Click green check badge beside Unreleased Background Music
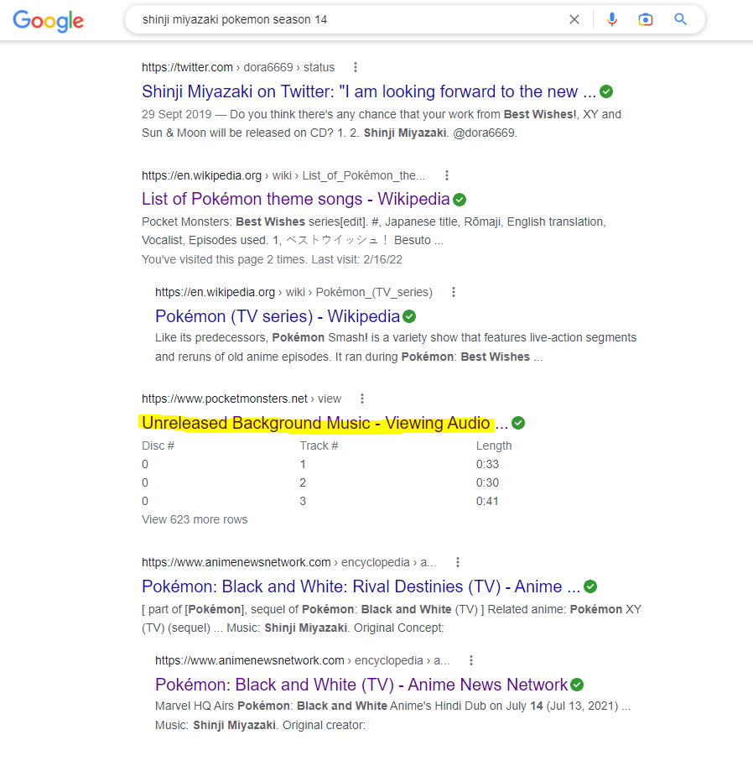Viewport: 753px width, 766px height. tap(518, 423)
